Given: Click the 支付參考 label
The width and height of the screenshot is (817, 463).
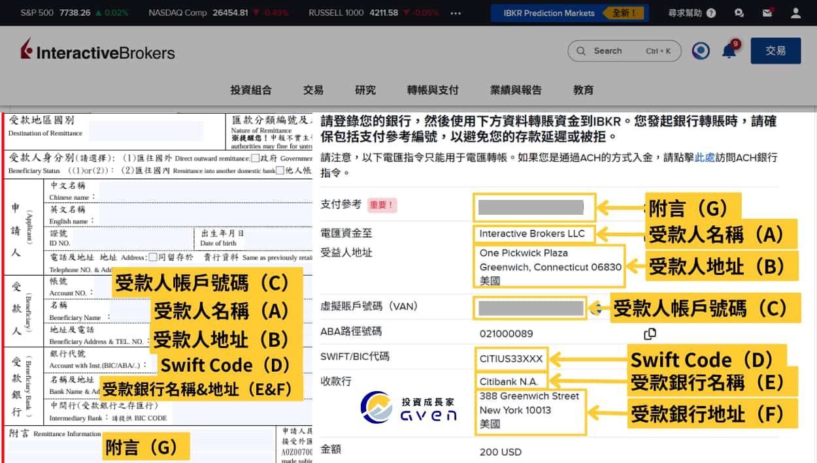Looking at the screenshot, I should coord(341,204).
